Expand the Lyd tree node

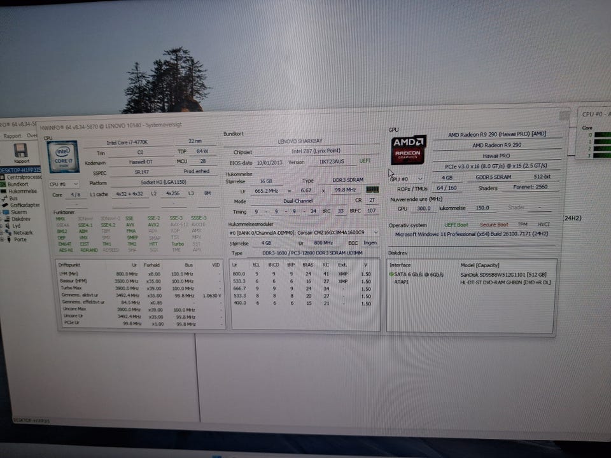[2, 226]
